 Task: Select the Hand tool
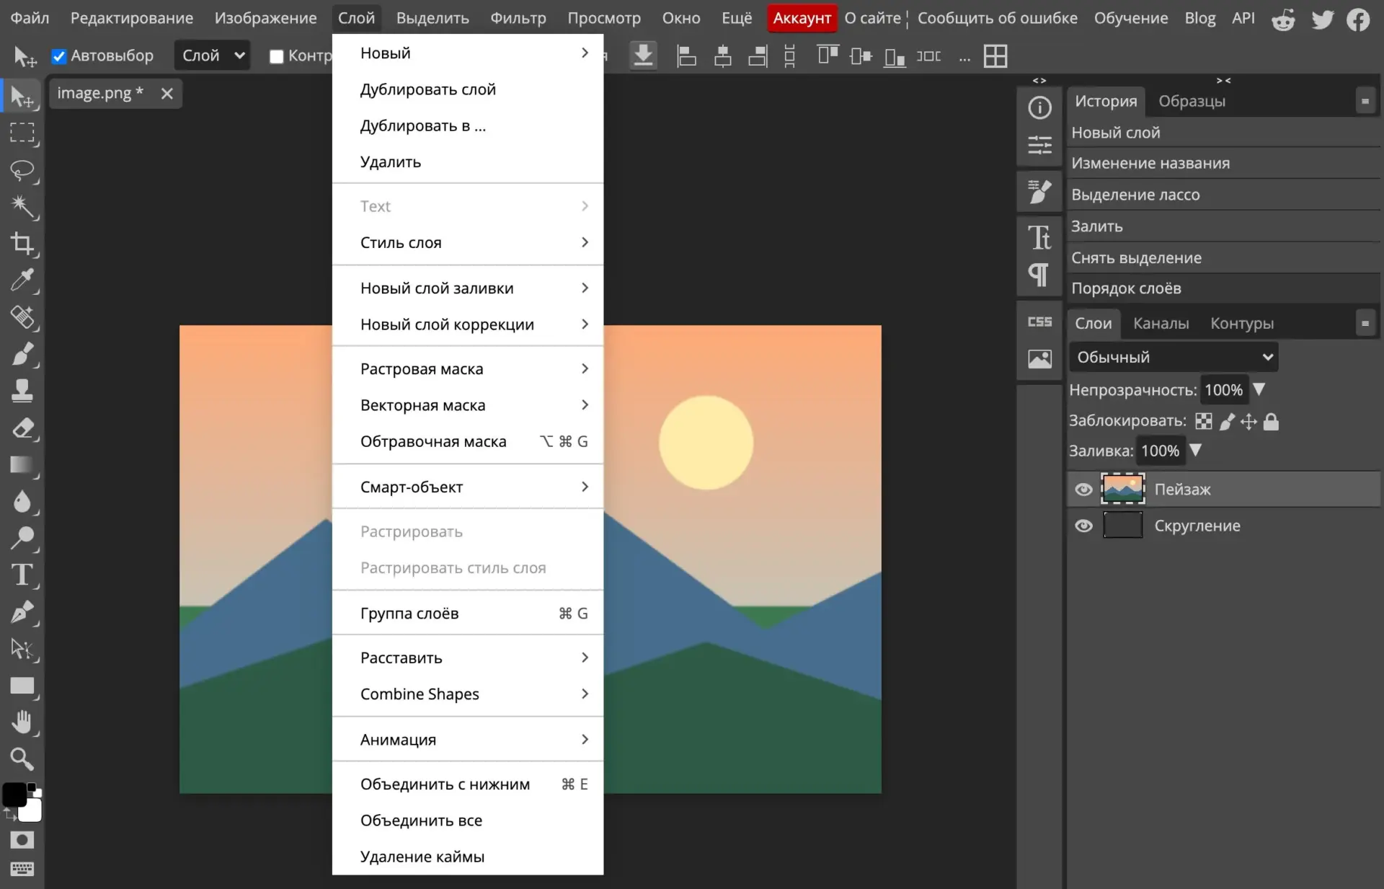[x=22, y=722]
